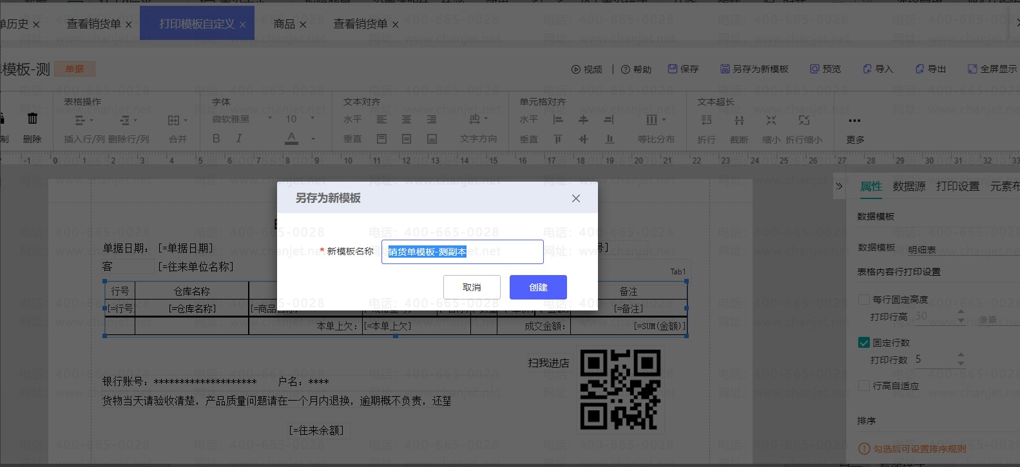The width and height of the screenshot is (1020, 467).
Task: Click the 折行 text wrap icon
Action: click(x=706, y=120)
